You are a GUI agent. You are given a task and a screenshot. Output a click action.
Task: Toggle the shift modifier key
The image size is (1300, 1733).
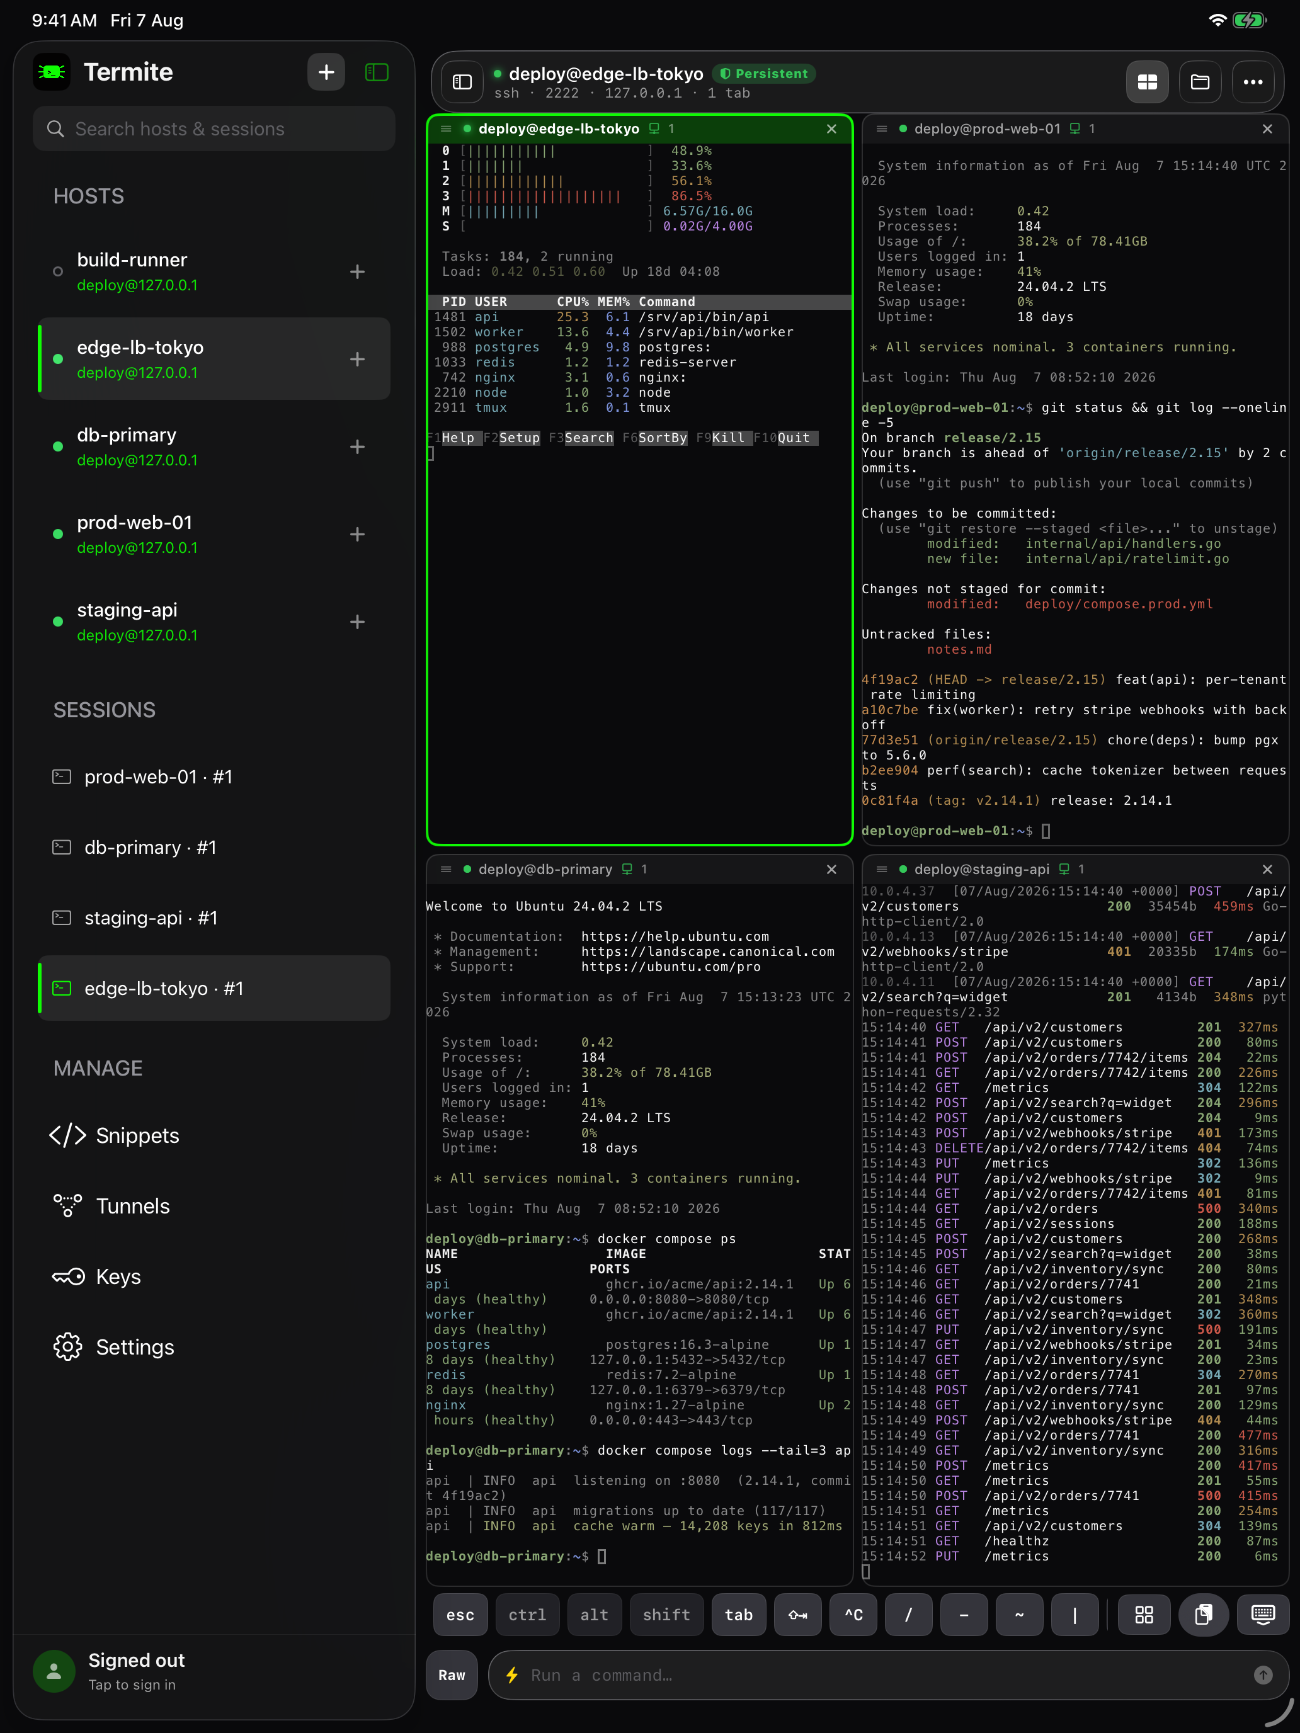pyautogui.click(x=666, y=1615)
